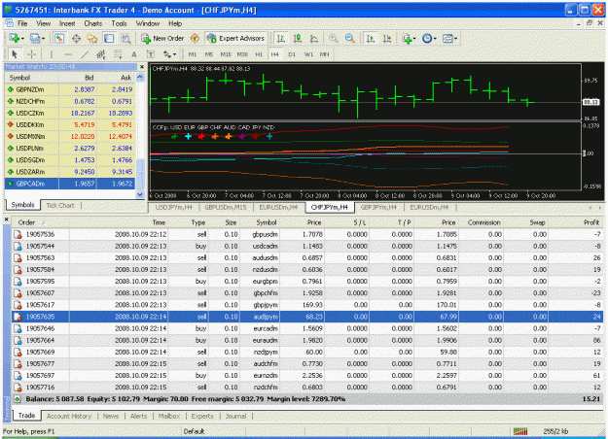Click the Fibonacci retracement tool
Screen dimensions: 608x439
click(118, 54)
